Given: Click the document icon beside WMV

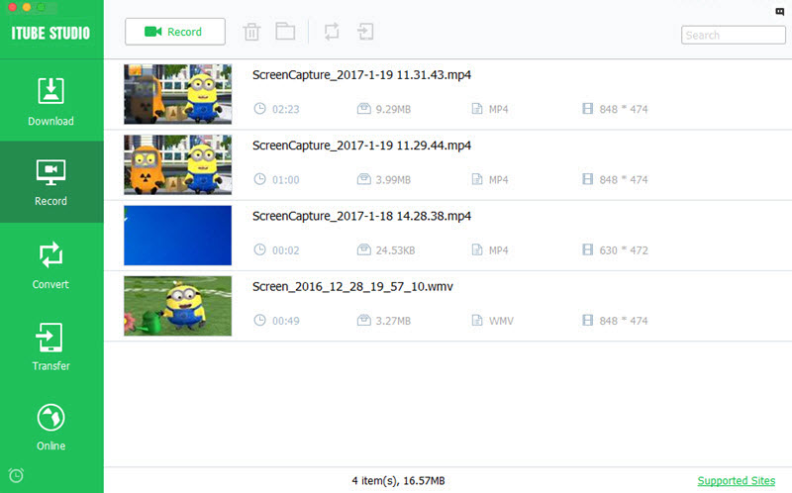Looking at the screenshot, I should [477, 320].
